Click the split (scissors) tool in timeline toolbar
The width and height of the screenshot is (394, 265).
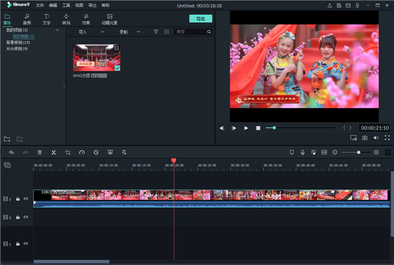(x=54, y=152)
